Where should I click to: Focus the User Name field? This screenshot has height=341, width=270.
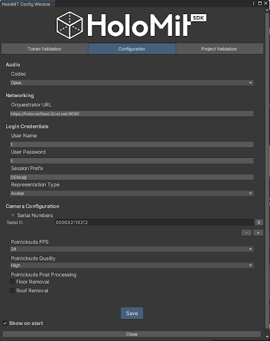pyautogui.click(x=132, y=145)
